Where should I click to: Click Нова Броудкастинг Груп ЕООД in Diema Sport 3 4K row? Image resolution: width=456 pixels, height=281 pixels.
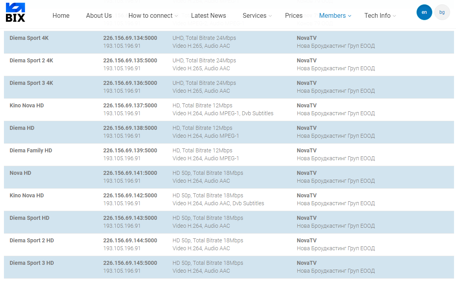pos(336,91)
